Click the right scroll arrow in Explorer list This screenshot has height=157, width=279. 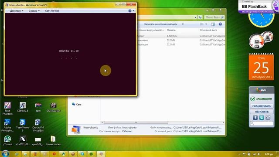[223, 123]
